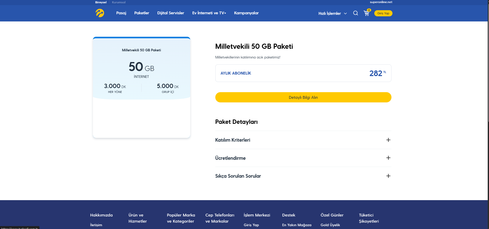The image size is (489, 229).
Task: Open the Pasaj menu
Action: point(121,13)
